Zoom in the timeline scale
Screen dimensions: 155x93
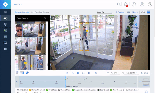(146, 79)
